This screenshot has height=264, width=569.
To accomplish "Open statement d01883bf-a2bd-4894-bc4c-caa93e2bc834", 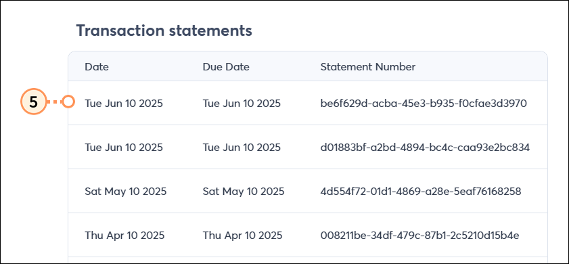I will click(425, 148).
